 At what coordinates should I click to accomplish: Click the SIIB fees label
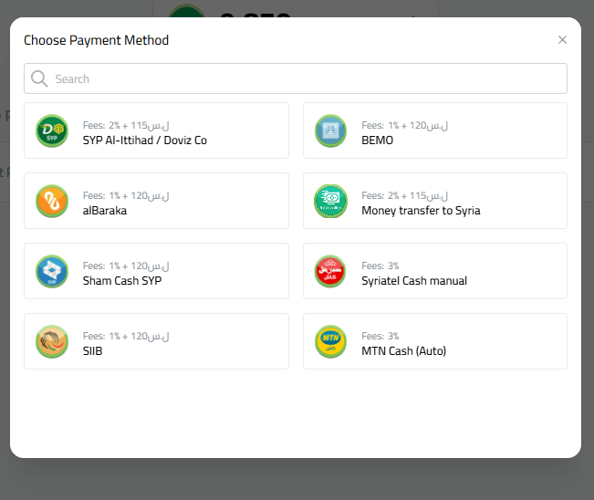coord(126,337)
